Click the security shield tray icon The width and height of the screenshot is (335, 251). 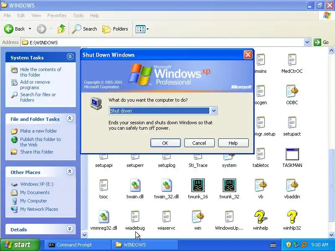pos(289,245)
